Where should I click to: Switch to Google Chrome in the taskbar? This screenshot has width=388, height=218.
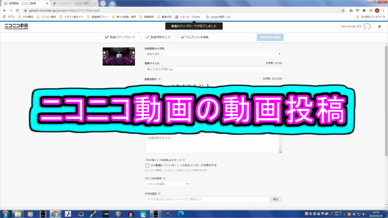coord(55,214)
